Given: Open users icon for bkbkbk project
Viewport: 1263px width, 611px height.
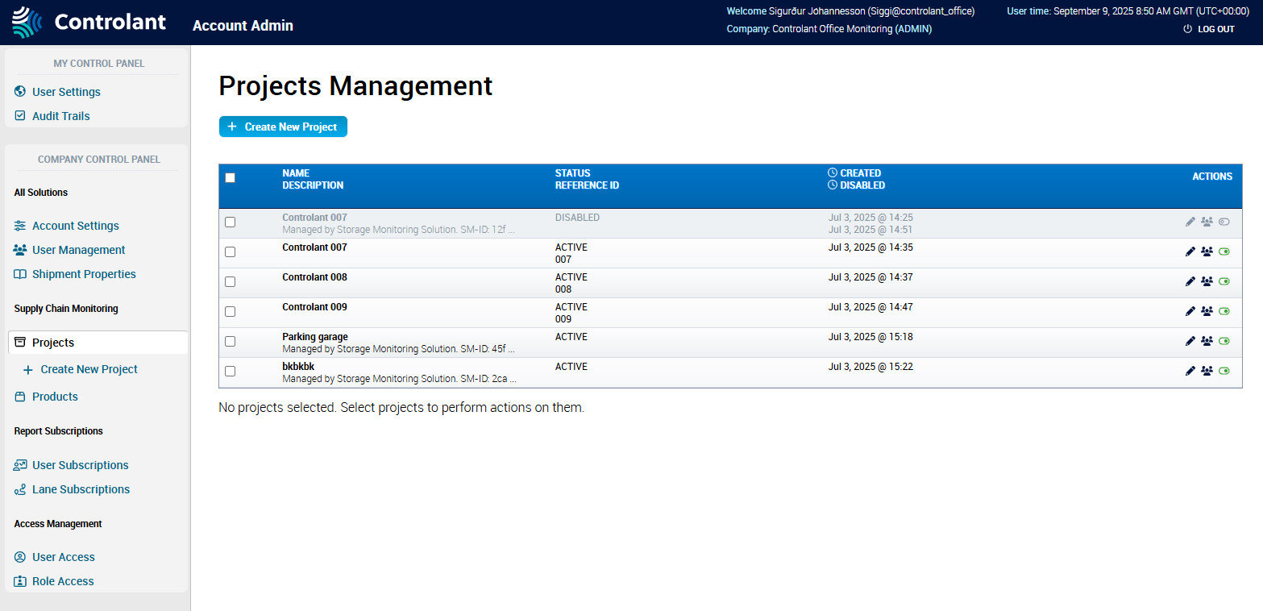Looking at the screenshot, I should tap(1207, 371).
